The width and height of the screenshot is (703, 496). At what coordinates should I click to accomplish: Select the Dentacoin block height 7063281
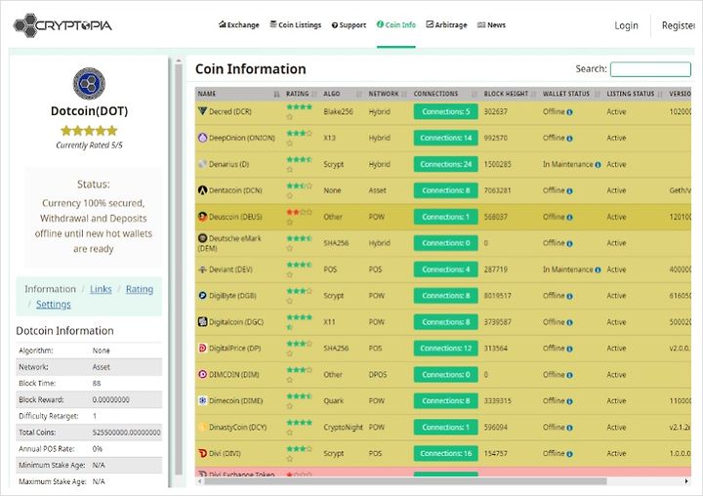click(x=497, y=190)
